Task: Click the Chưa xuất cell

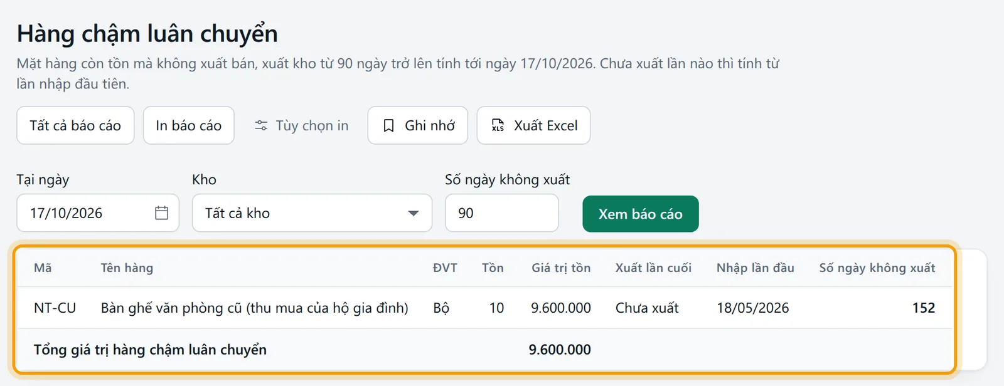Action: pos(647,308)
